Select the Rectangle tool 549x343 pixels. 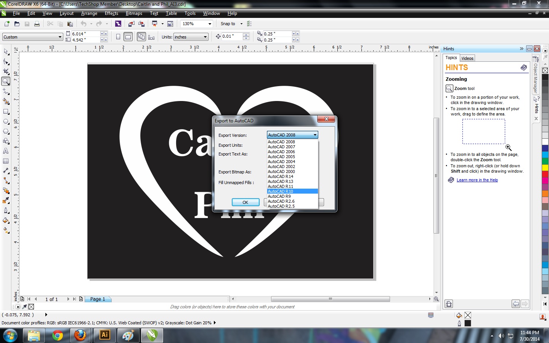[x=6, y=112]
